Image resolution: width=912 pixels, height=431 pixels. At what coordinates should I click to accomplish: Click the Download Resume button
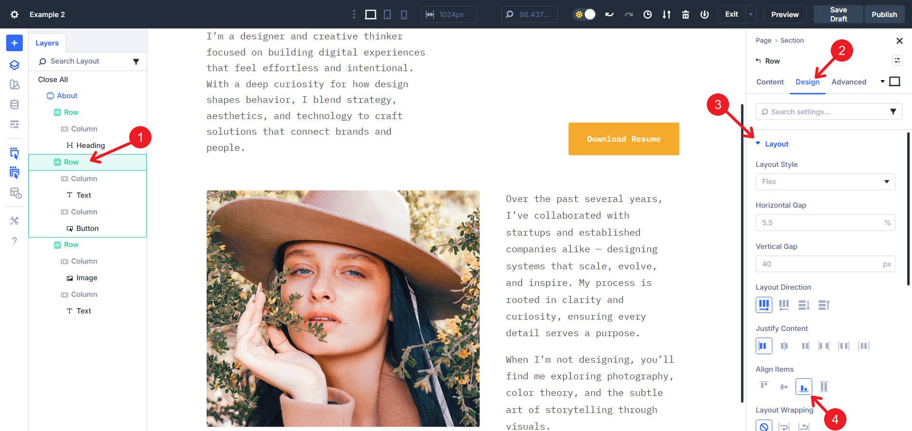pyautogui.click(x=623, y=139)
